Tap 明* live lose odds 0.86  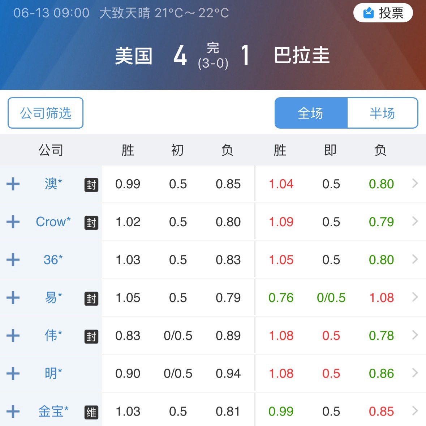(381, 373)
